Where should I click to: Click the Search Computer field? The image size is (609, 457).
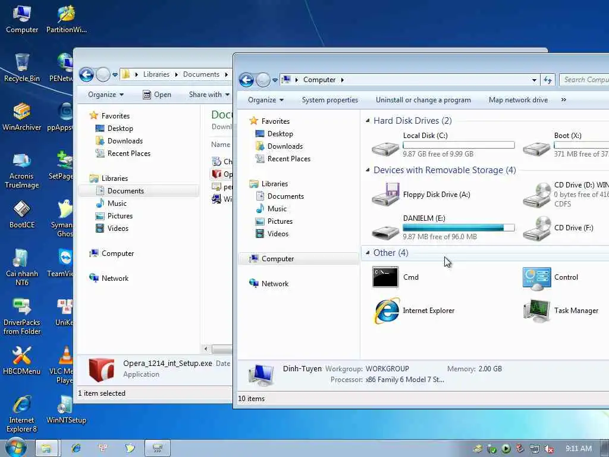pos(584,80)
